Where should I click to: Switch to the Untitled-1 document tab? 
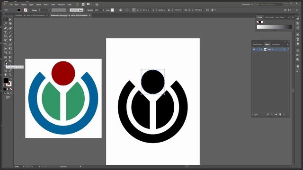30,15
